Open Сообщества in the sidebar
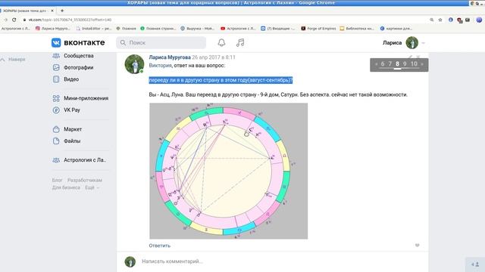Viewport: 485px width, 272px height. [79, 56]
